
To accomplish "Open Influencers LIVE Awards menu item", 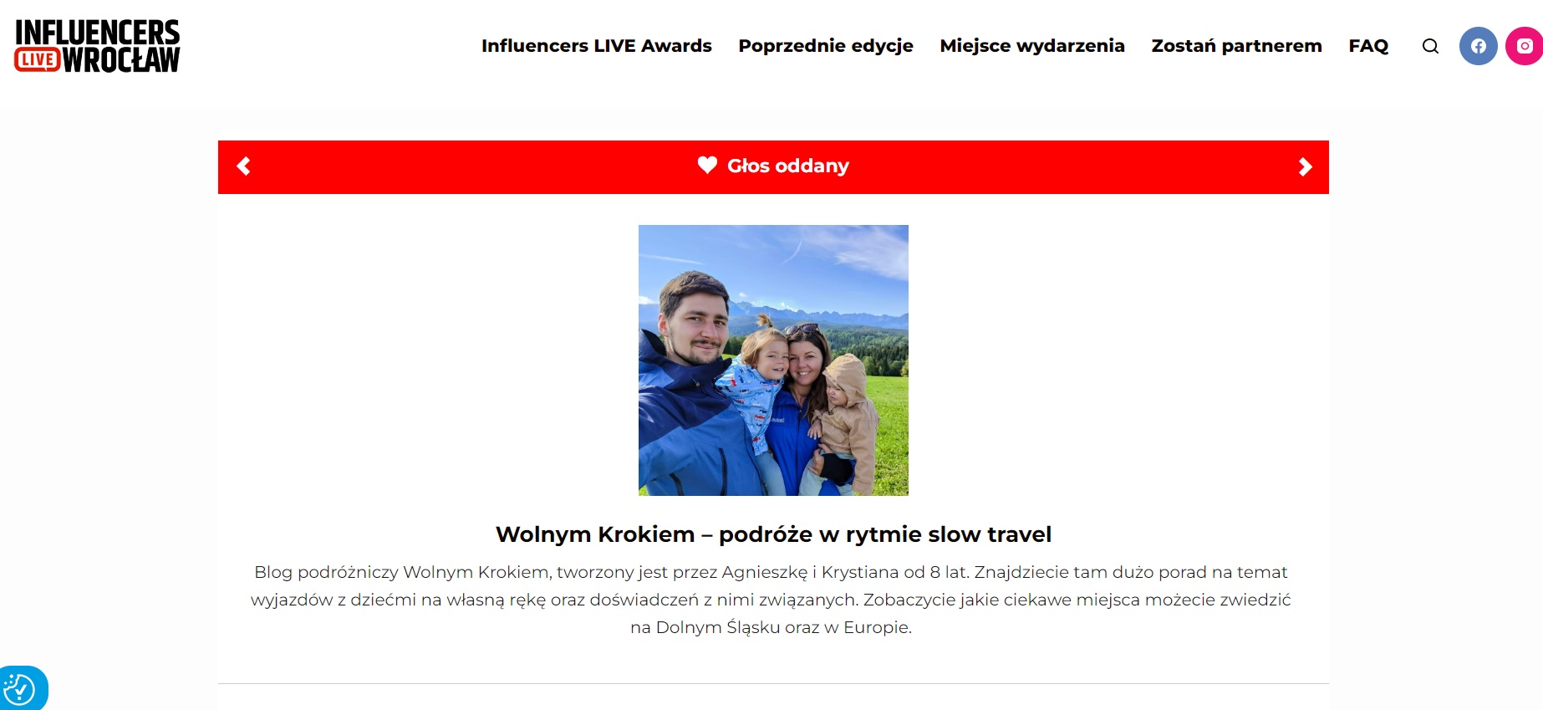I will tap(596, 46).
